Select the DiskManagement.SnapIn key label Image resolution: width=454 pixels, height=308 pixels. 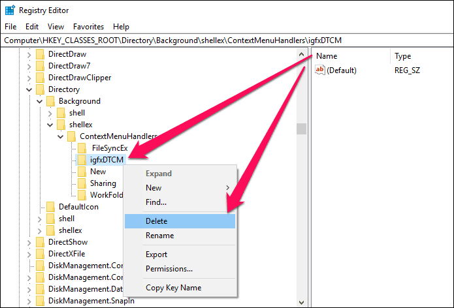click(x=91, y=301)
